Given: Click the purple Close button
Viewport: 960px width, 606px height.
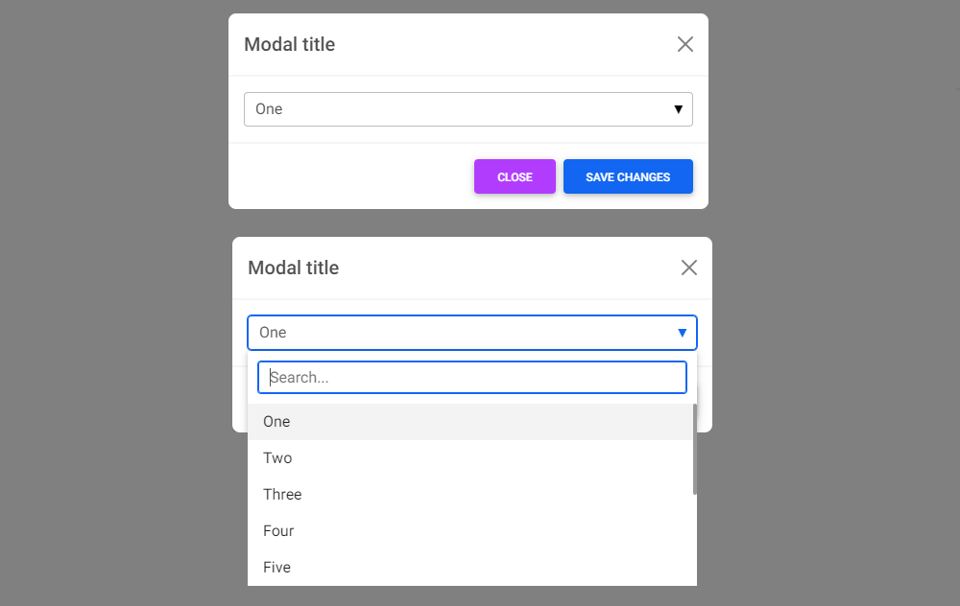Looking at the screenshot, I should pyautogui.click(x=515, y=176).
